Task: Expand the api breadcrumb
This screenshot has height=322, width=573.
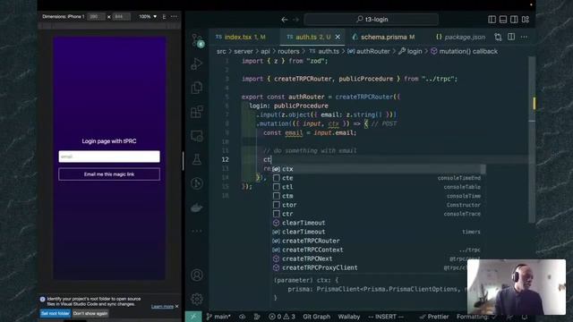Action: (x=266, y=52)
